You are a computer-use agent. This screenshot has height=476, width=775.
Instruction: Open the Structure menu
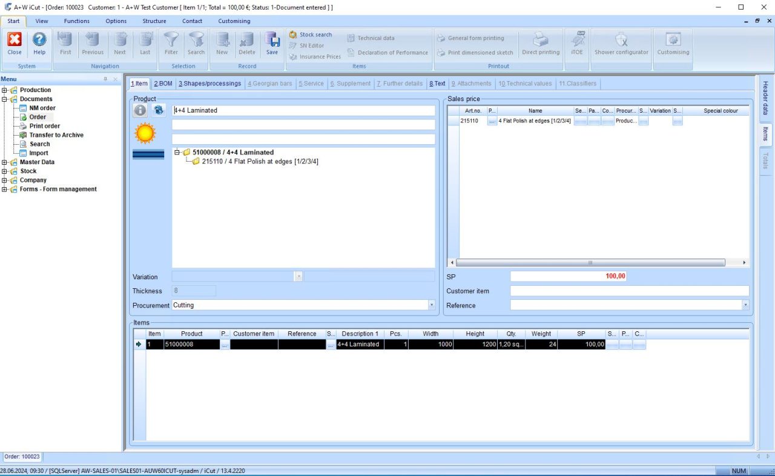(154, 21)
